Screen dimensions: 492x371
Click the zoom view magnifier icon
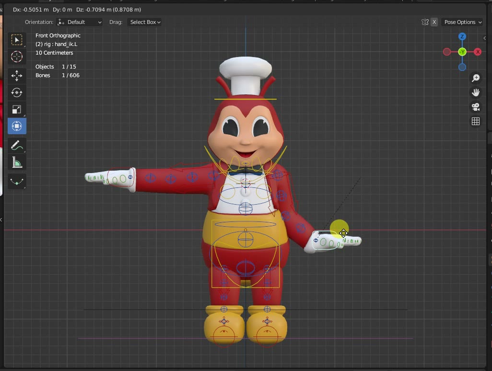[476, 78]
